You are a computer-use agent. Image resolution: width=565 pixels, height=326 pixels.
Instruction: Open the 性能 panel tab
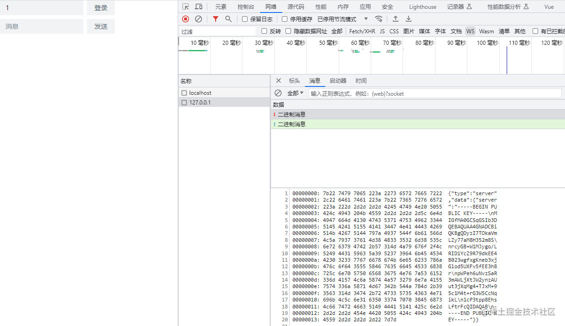click(321, 6)
